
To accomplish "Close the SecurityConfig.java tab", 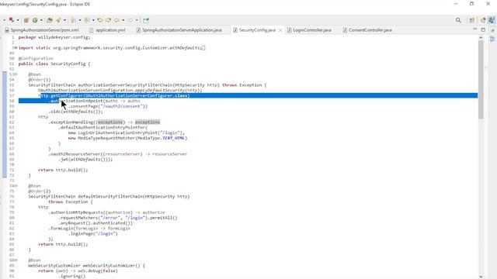I will (x=280, y=30).
